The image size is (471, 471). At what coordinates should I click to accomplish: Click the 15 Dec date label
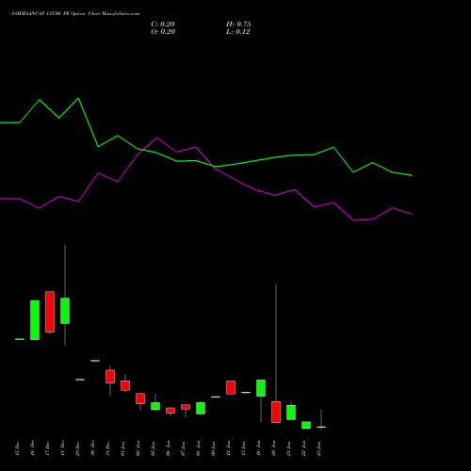click(17, 448)
